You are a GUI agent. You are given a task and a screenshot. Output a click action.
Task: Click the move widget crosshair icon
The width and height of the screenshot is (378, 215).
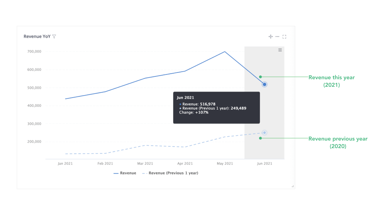point(271,37)
